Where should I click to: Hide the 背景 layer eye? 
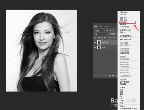95,48
